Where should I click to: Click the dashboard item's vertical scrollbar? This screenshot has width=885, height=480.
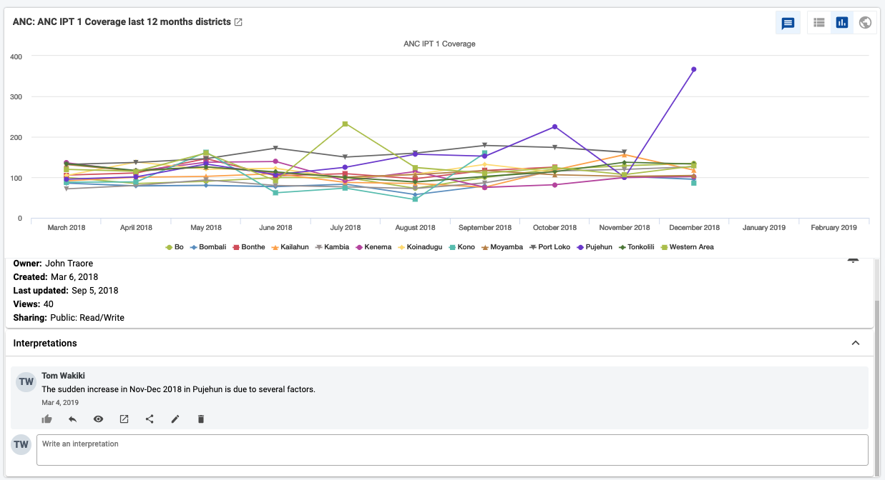tap(876, 386)
